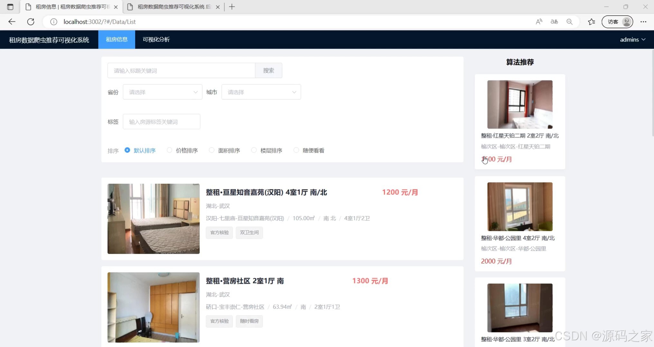Reload the page with refresh icon
Image resolution: width=654 pixels, height=347 pixels.
31,22
